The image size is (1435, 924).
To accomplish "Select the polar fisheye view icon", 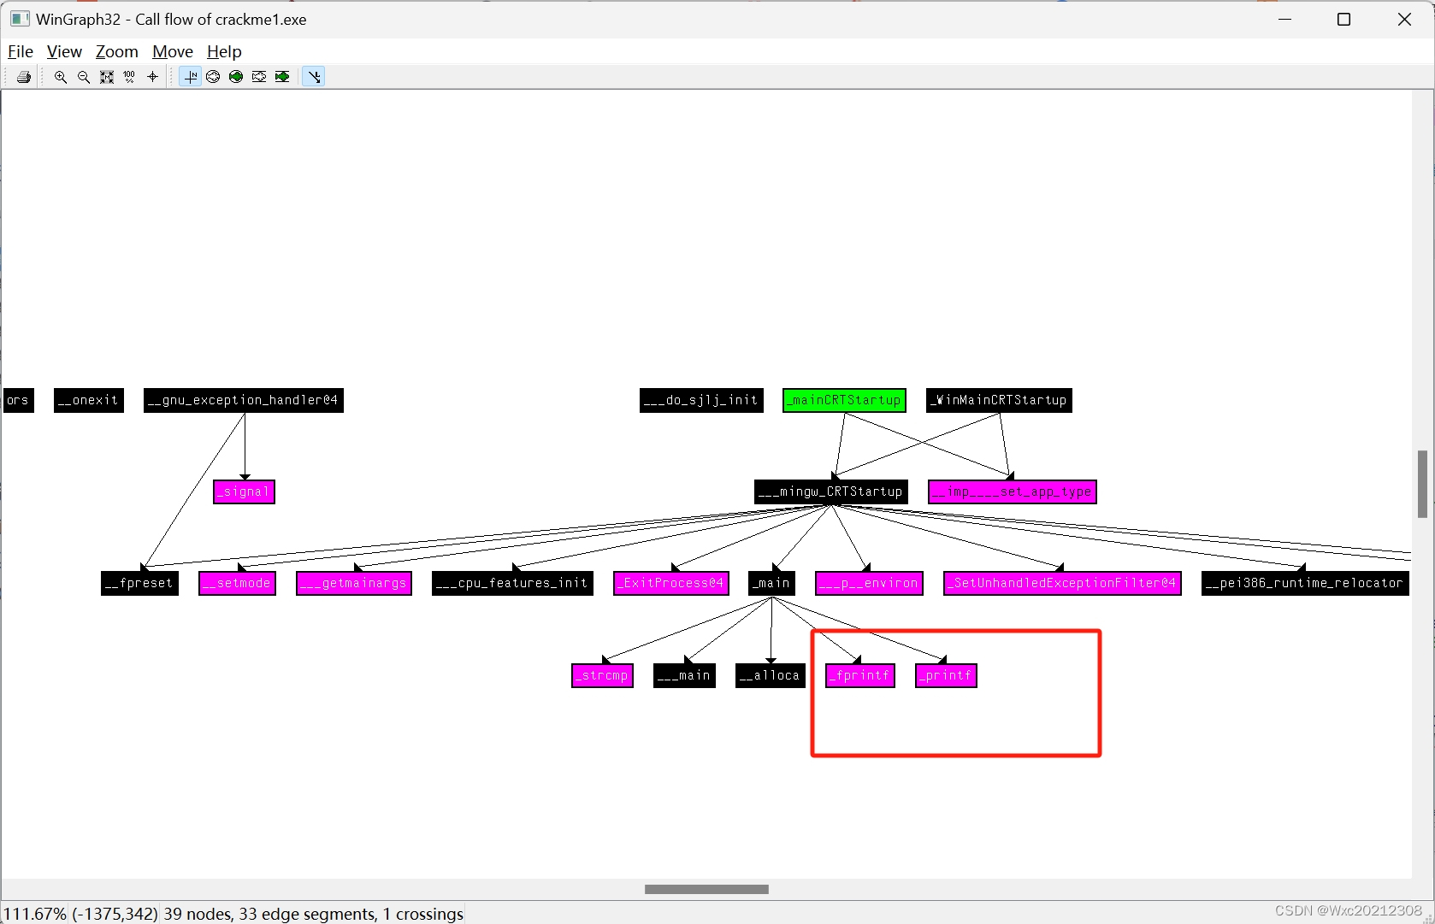I will 213,77.
